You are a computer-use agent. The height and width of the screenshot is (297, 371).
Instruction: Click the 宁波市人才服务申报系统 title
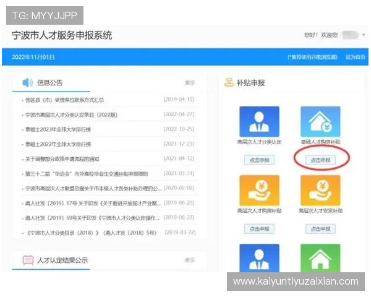(62, 35)
